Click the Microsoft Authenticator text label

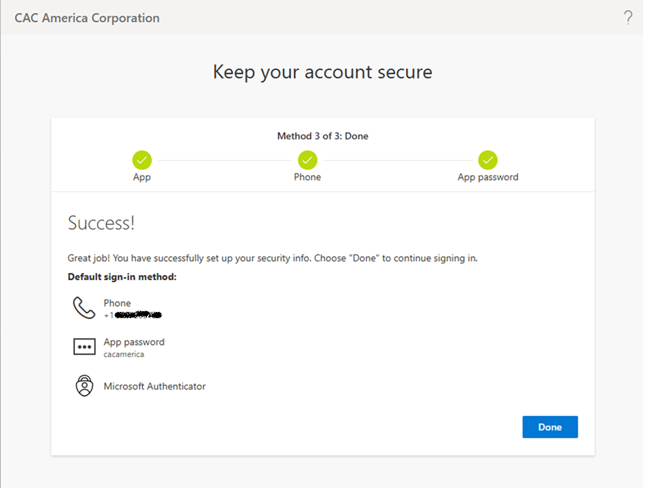point(155,386)
